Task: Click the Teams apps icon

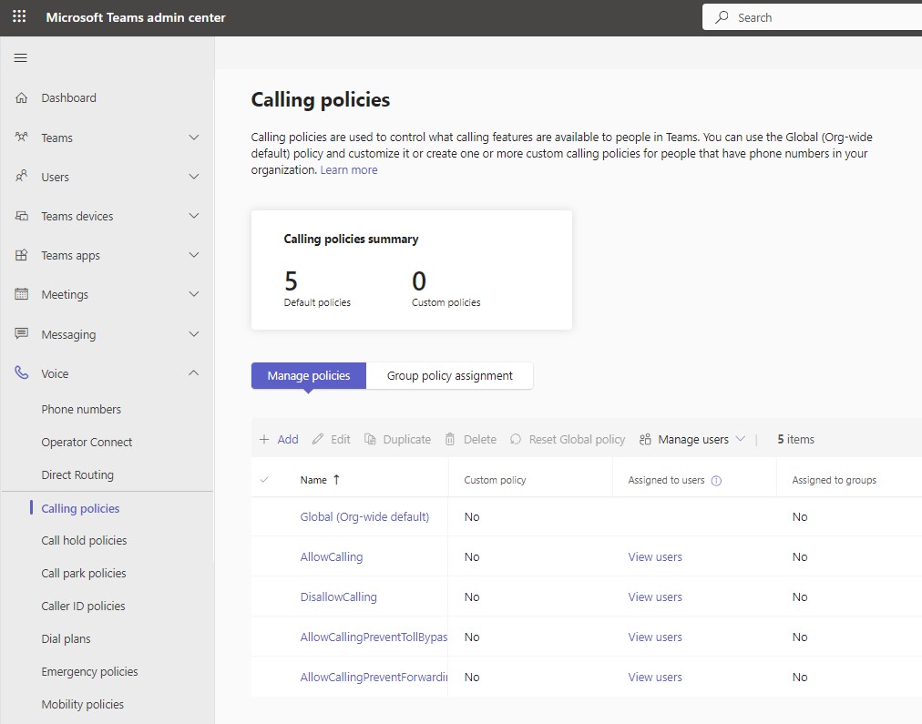Action: 22,255
